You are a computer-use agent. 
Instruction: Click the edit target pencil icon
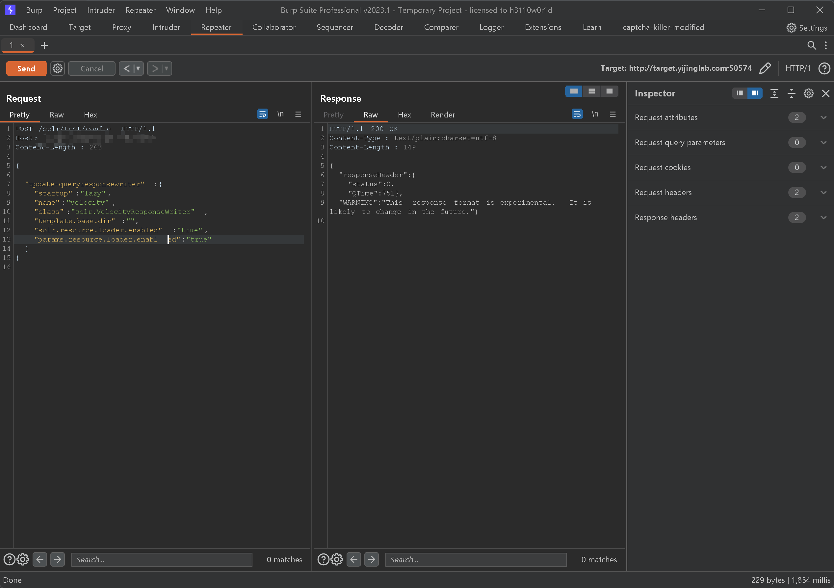click(x=765, y=68)
